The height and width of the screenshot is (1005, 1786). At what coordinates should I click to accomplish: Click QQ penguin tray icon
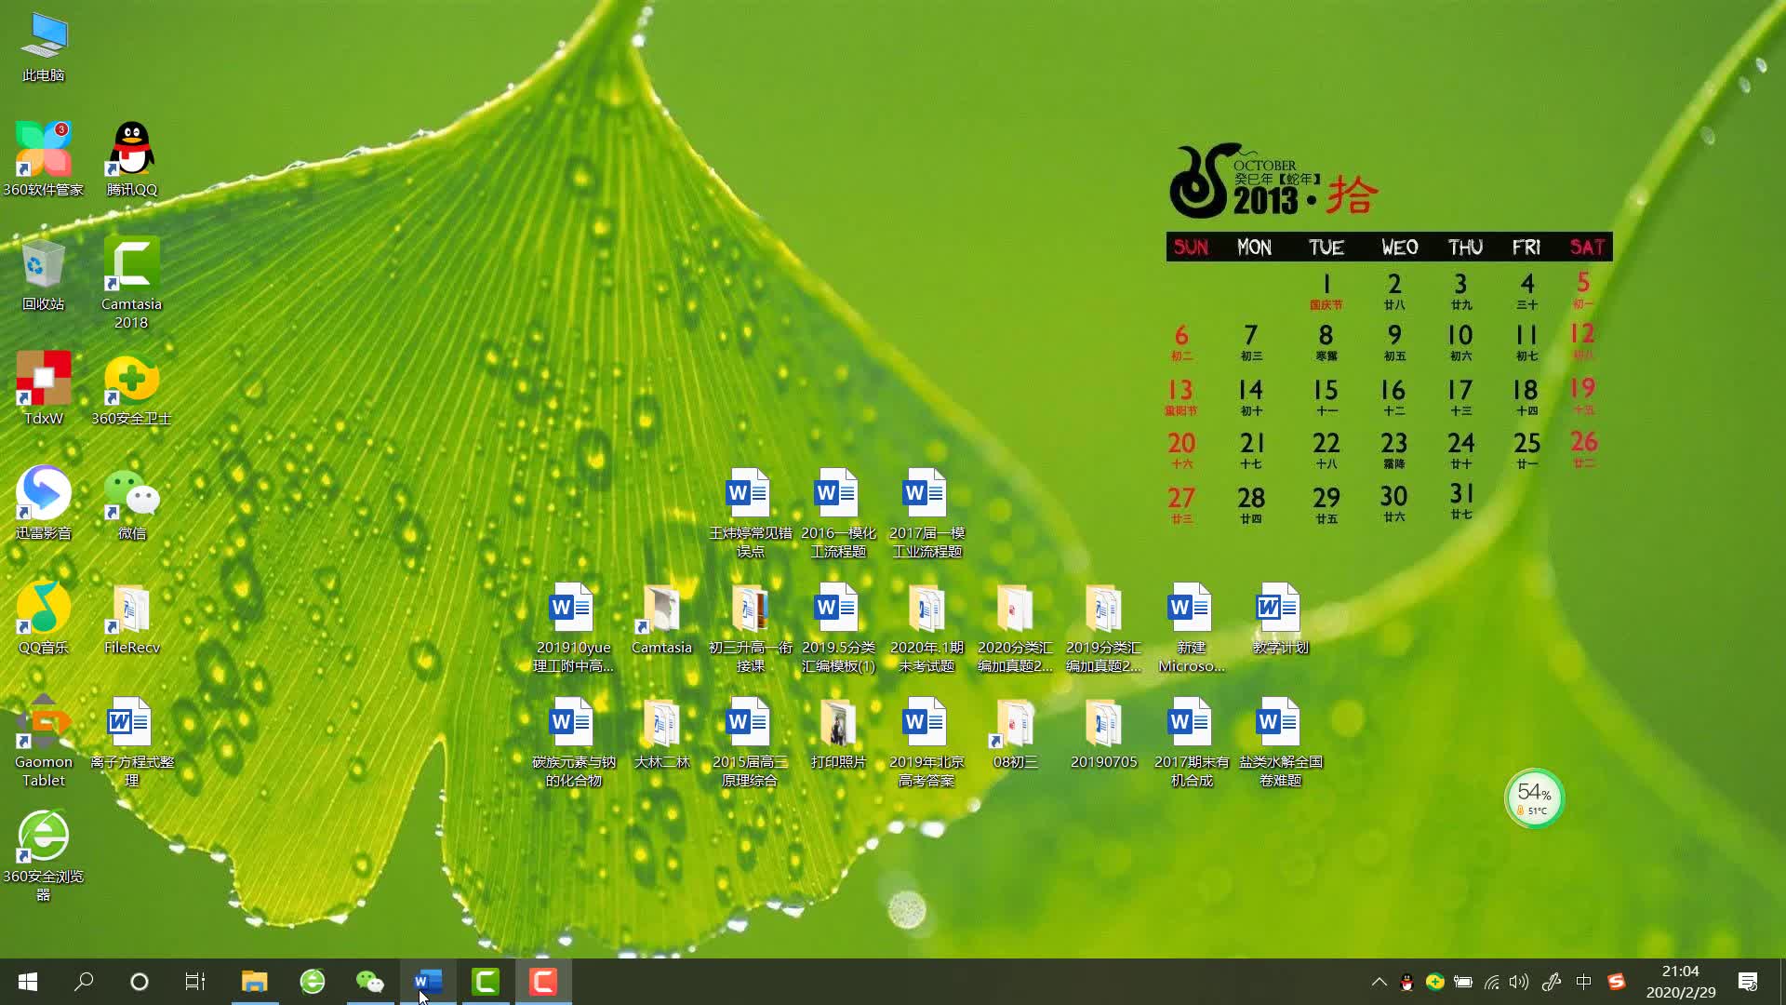click(x=1406, y=982)
